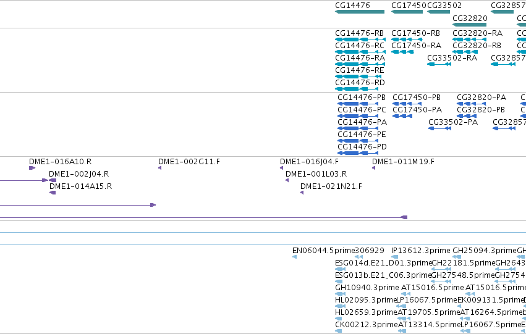Viewport: 526px width, 334px height.
Task: Click EST CK00212.3prime label
Action: coord(367,325)
